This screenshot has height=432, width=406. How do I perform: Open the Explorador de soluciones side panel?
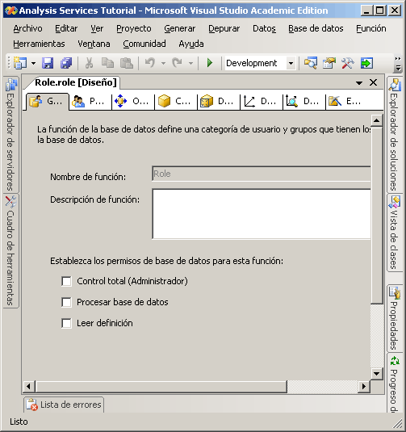pyautogui.click(x=394, y=135)
